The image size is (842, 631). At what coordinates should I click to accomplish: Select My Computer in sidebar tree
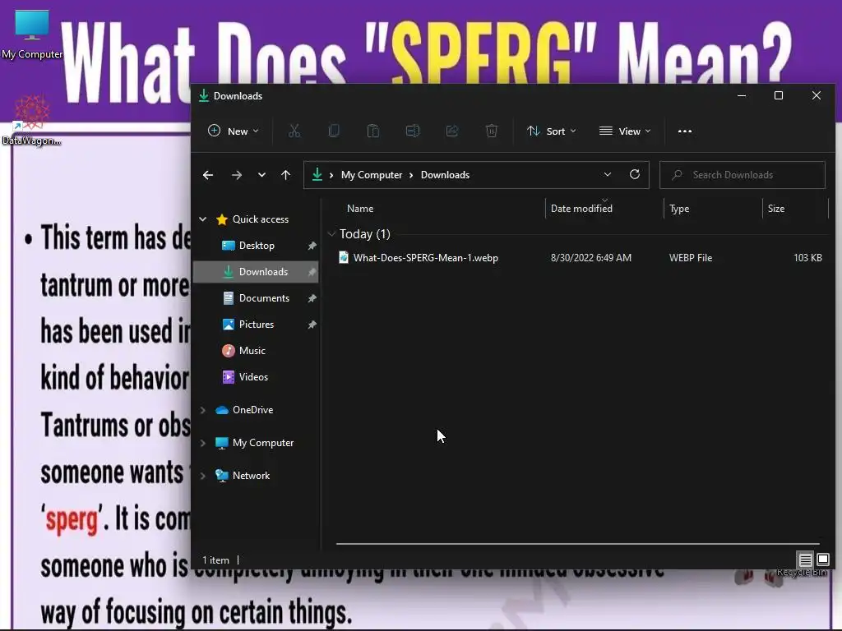tap(263, 443)
